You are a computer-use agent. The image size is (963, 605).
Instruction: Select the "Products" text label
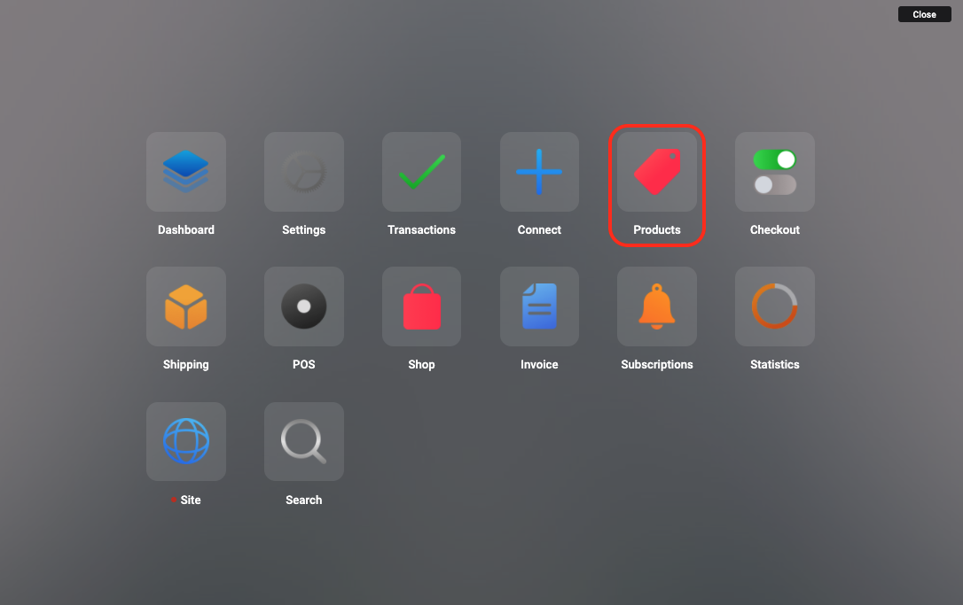coord(657,229)
